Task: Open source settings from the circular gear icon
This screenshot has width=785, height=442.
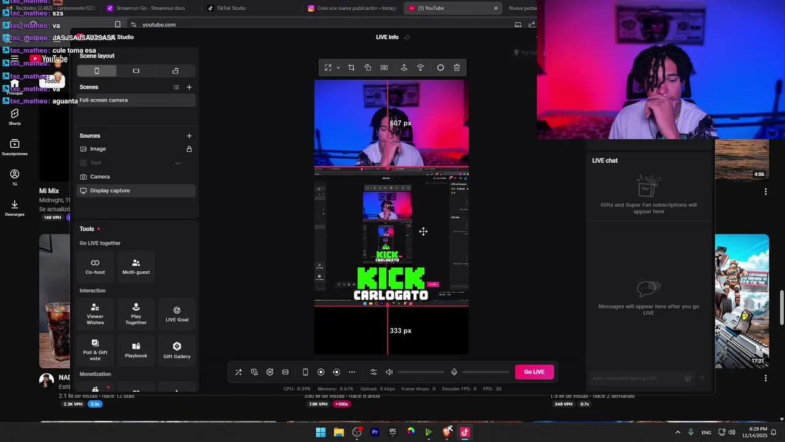Action: pos(440,68)
